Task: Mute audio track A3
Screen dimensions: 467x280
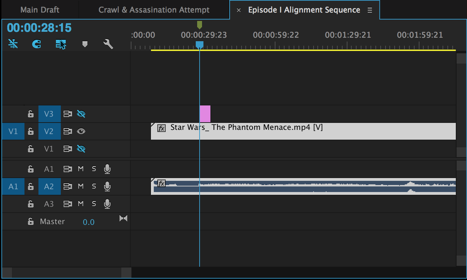Action: [81, 204]
